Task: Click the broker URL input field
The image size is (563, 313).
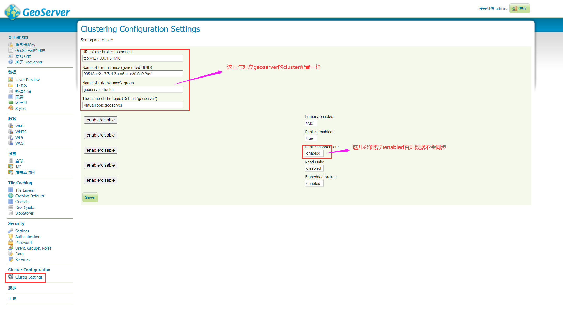Action: pyautogui.click(x=133, y=58)
